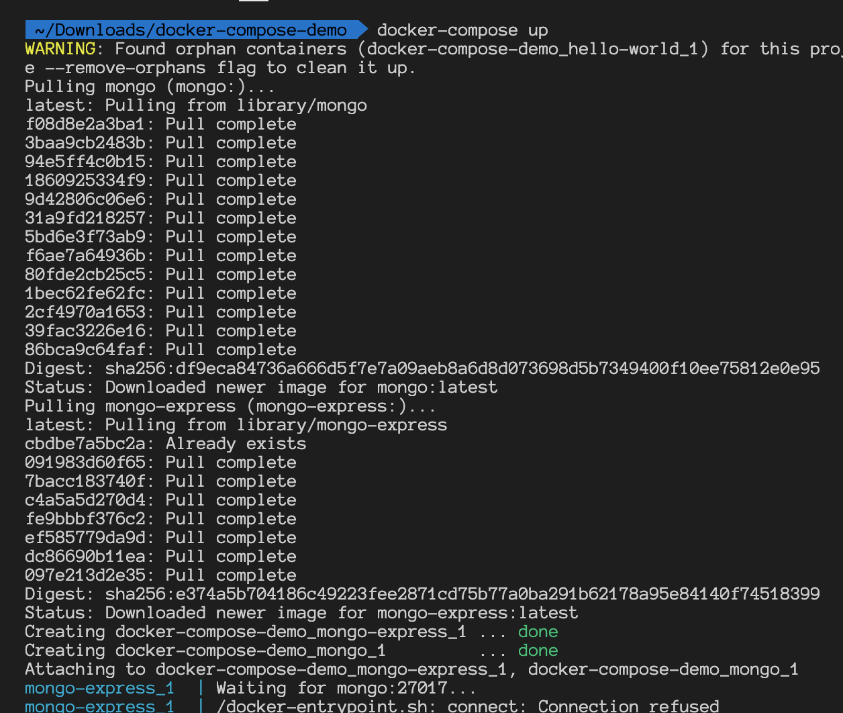843x713 pixels.
Task: Click the '--remove-orphans flag' line
Action: [221, 68]
